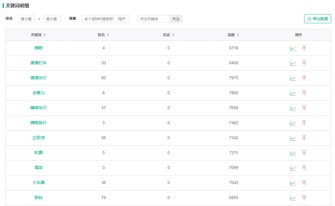Focus the 关注关键词 input field
The image size is (335, 206).
[x=154, y=19]
